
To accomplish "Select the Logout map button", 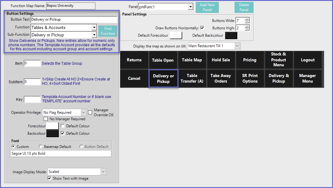I will (x=307, y=60).
